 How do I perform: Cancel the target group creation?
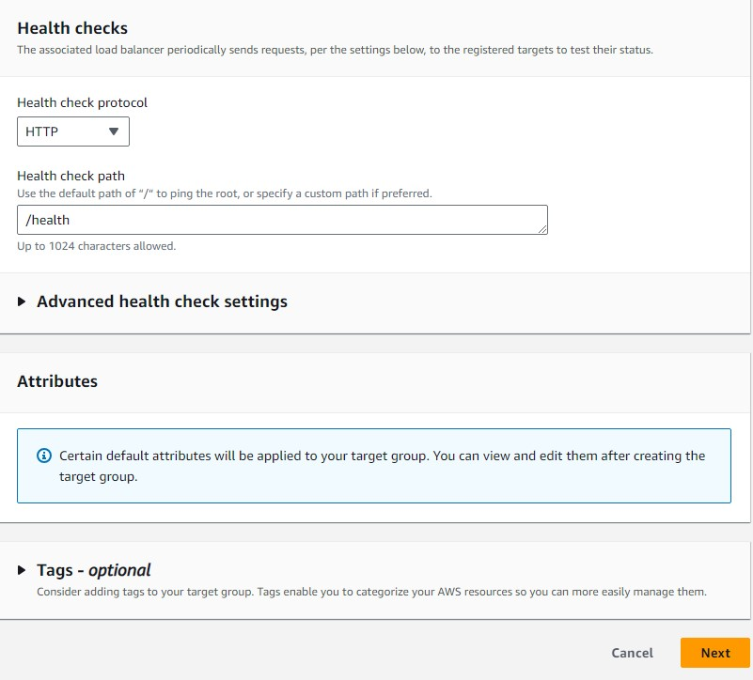pyautogui.click(x=631, y=653)
